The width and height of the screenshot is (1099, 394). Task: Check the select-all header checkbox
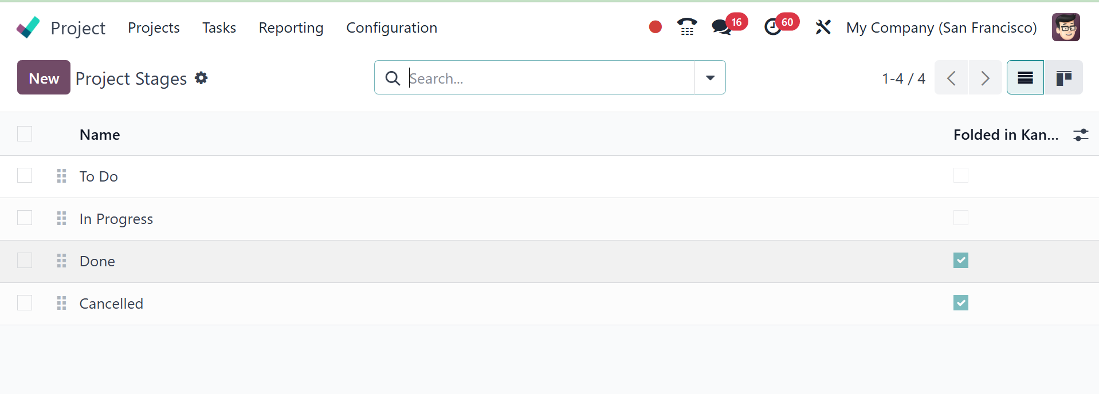click(25, 134)
